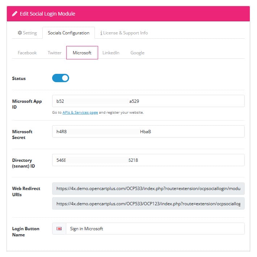
Task: Click the first Web Redirect URI field
Action: coord(148,189)
